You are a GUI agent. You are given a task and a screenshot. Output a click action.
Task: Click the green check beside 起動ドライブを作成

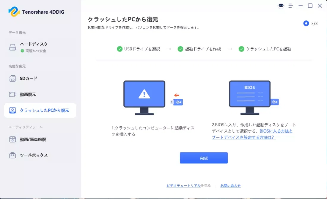[180, 49]
